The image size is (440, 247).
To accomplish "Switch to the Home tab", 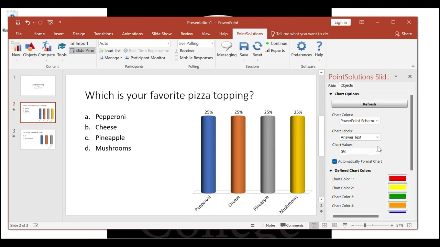I will (x=39, y=34).
